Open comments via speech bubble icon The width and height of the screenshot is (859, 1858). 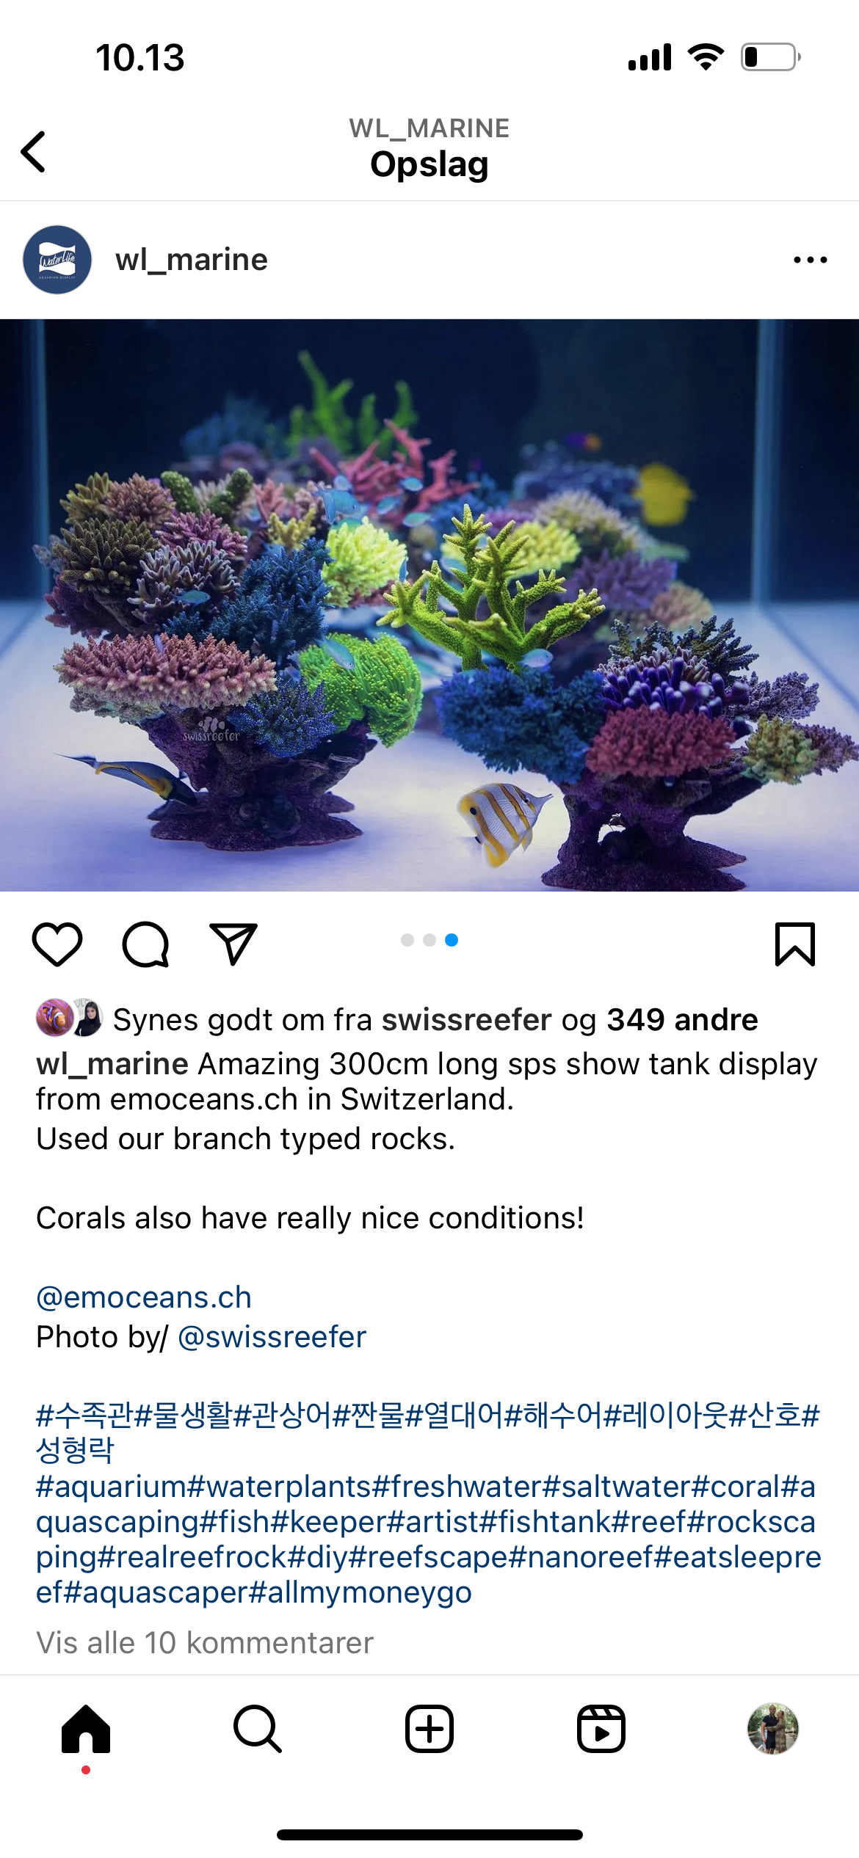tap(145, 944)
